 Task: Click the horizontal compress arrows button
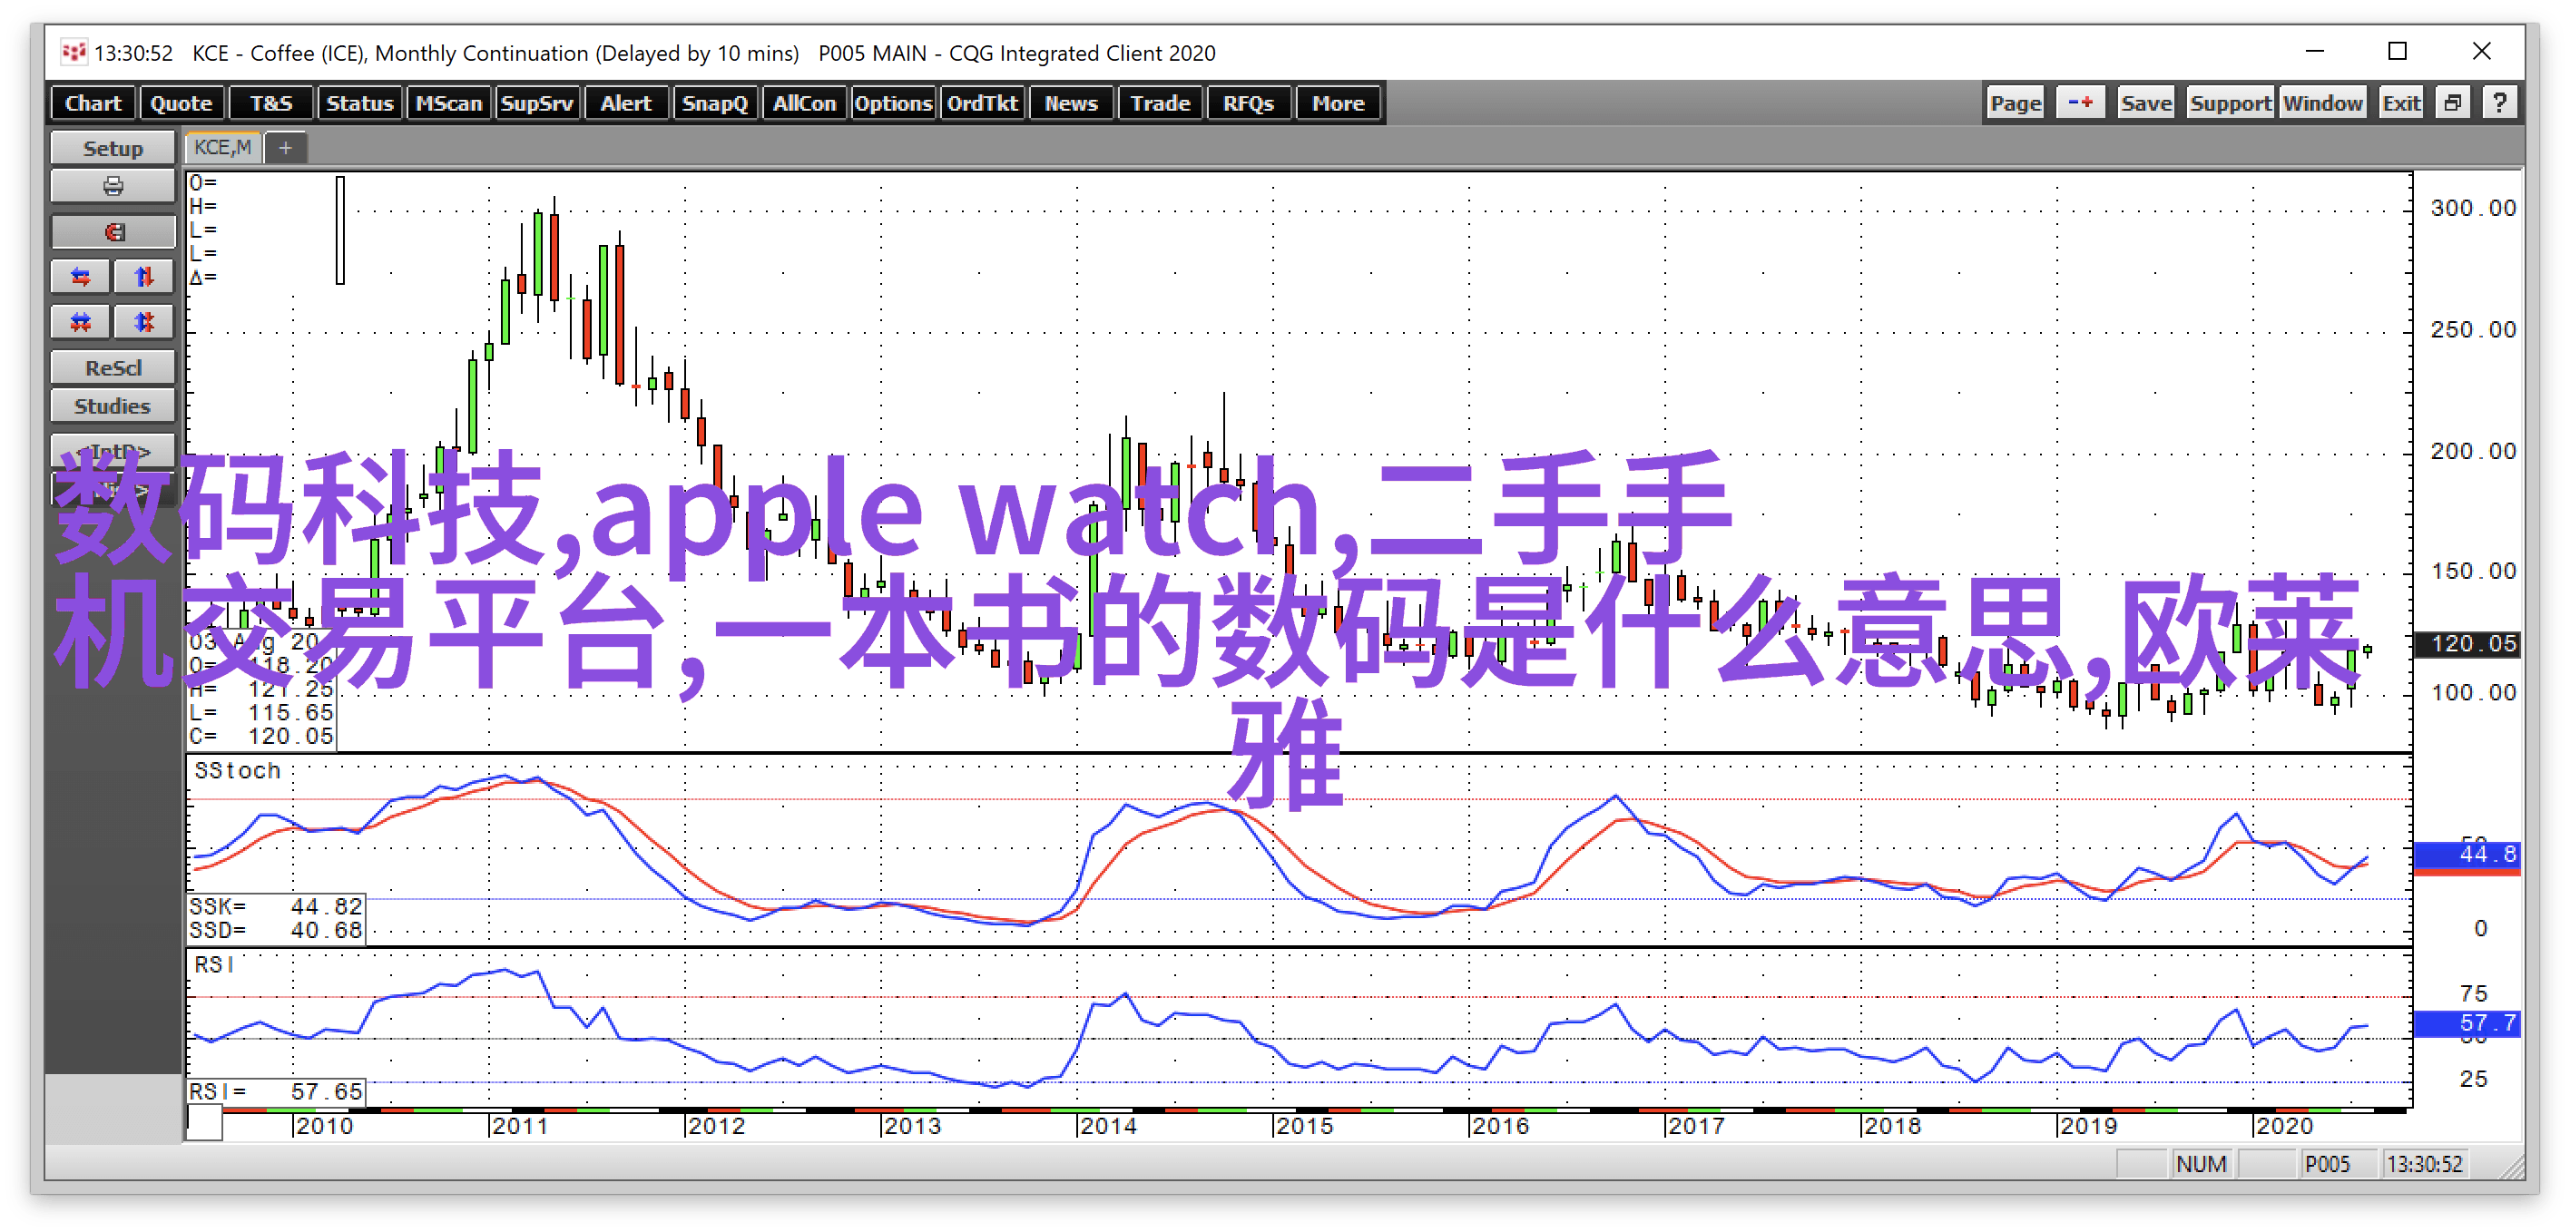click(x=81, y=322)
